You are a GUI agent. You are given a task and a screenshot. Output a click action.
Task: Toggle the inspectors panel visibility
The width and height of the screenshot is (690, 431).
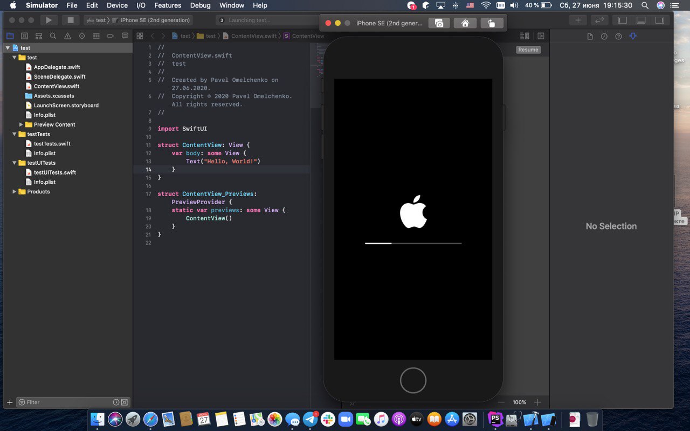coord(659,20)
